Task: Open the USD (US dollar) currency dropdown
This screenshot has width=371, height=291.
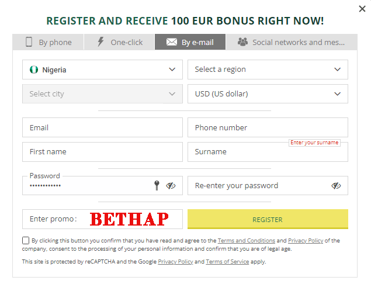Action: [x=268, y=93]
